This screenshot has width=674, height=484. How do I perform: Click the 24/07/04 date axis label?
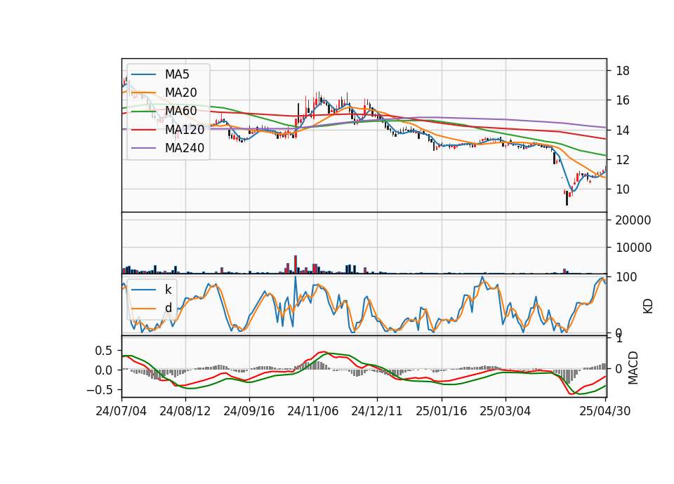121,411
